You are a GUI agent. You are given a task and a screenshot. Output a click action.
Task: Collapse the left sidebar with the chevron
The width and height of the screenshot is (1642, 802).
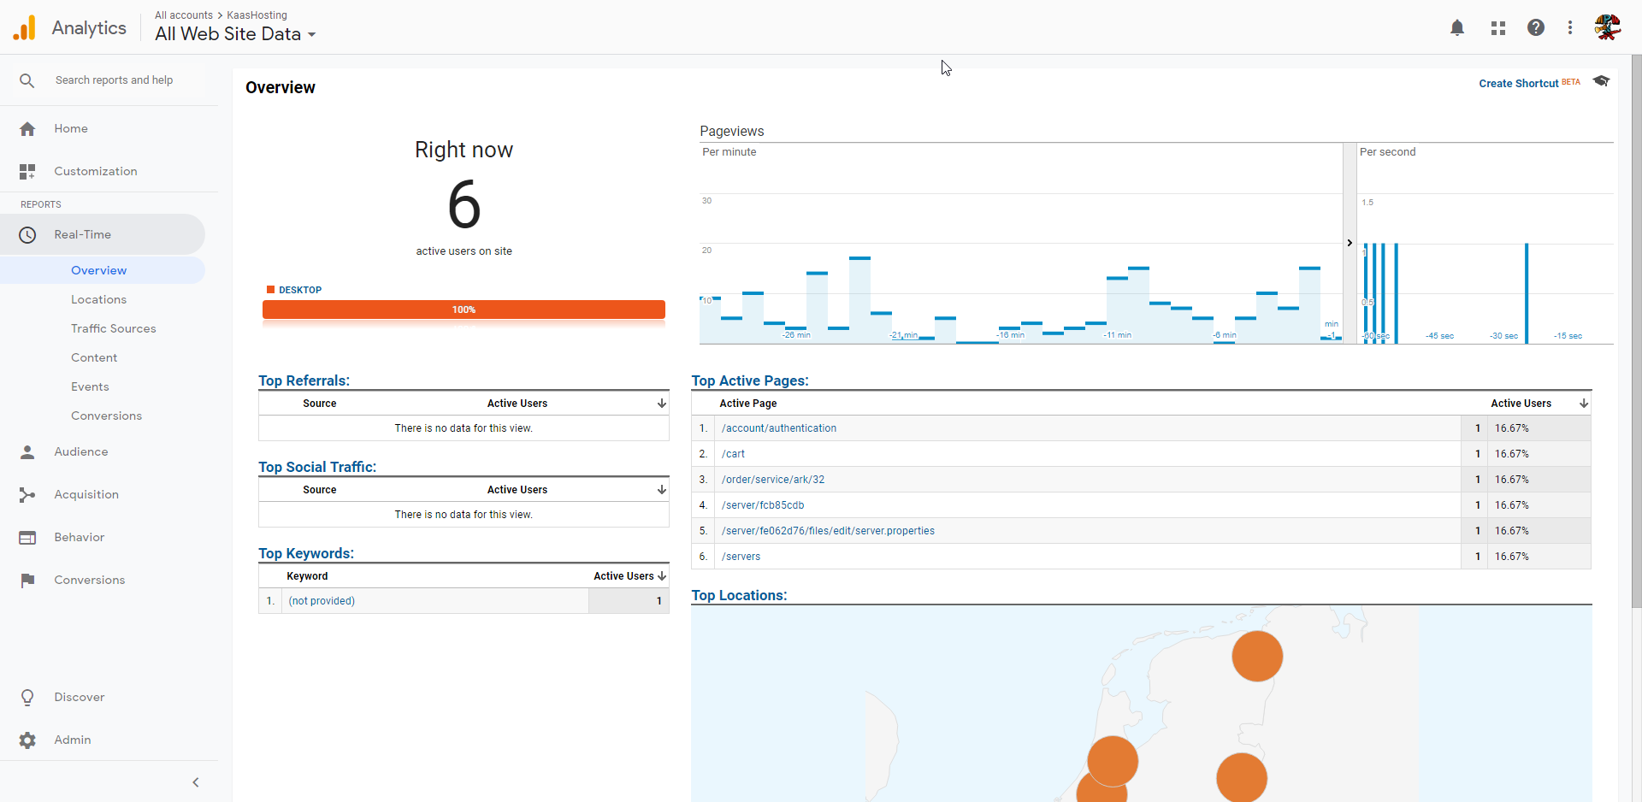coord(196,782)
